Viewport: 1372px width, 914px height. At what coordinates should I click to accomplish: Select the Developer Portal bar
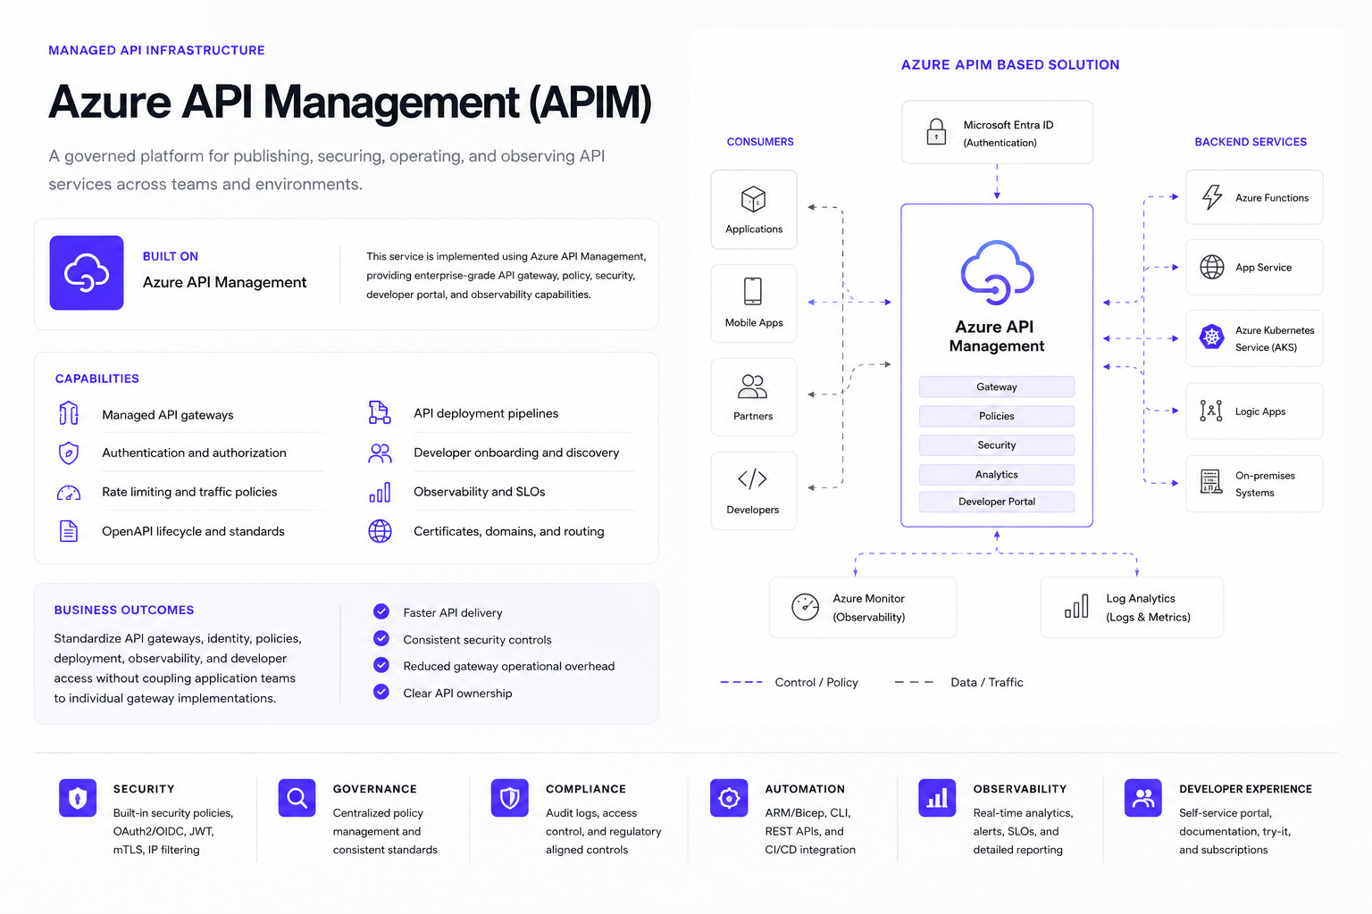pos(997,502)
